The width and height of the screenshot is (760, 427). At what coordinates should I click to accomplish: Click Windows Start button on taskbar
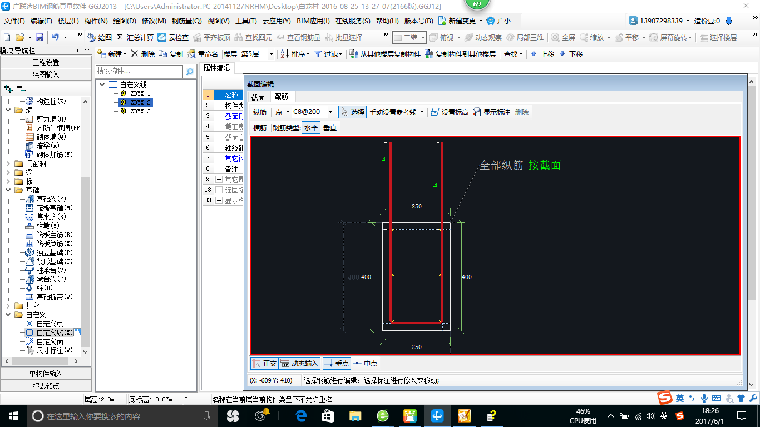click(12, 415)
